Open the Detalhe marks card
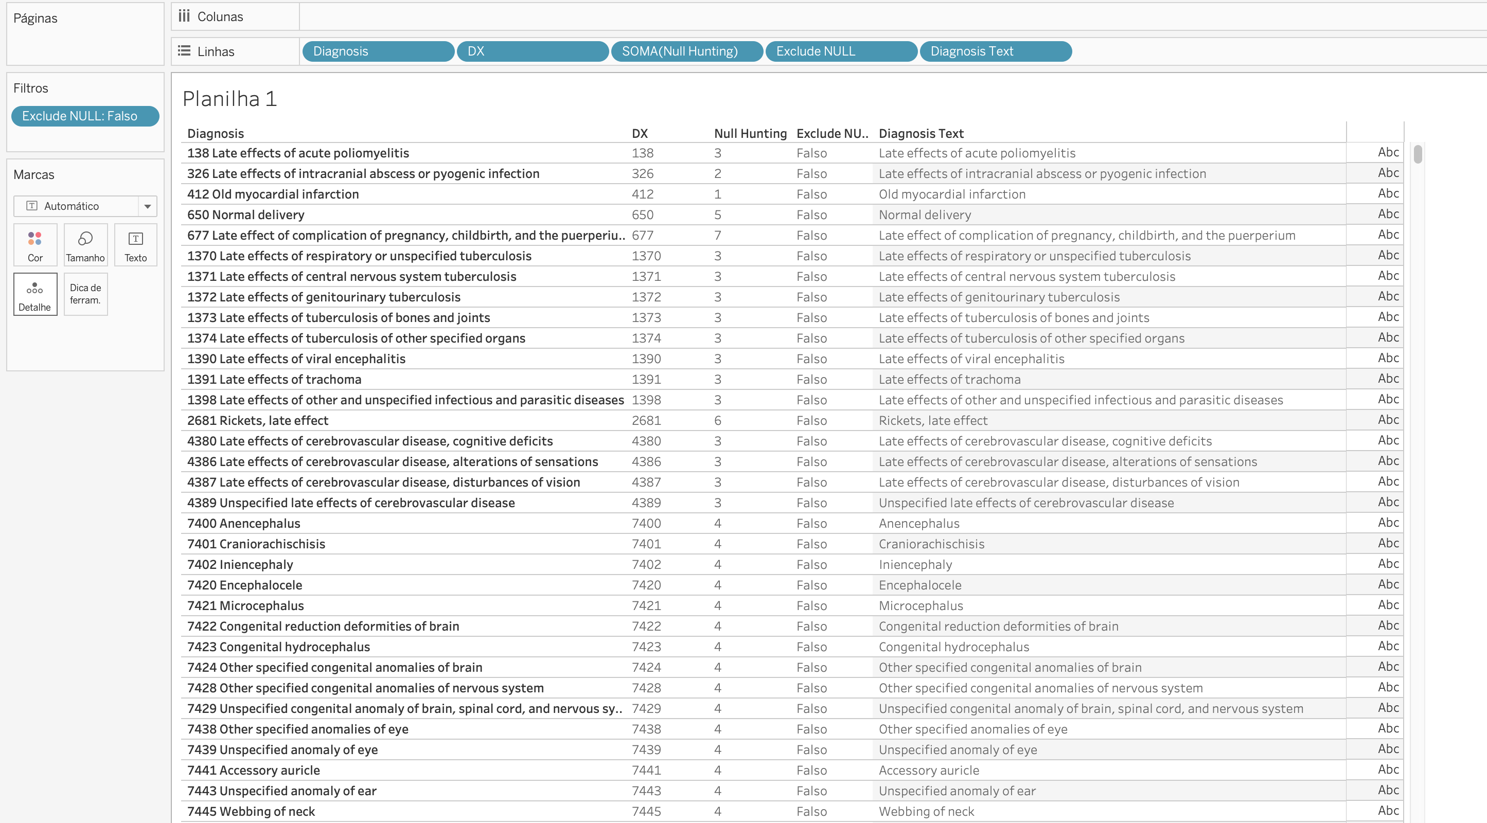Viewport: 1487px width, 823px height. (34, 294)
